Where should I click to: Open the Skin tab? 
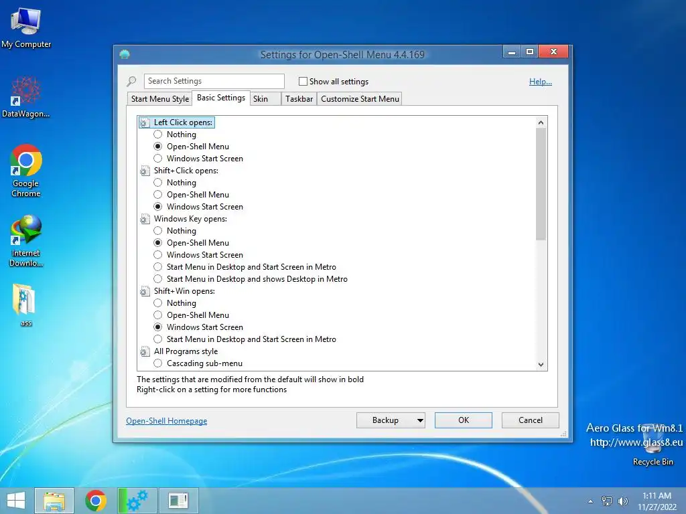265,99
